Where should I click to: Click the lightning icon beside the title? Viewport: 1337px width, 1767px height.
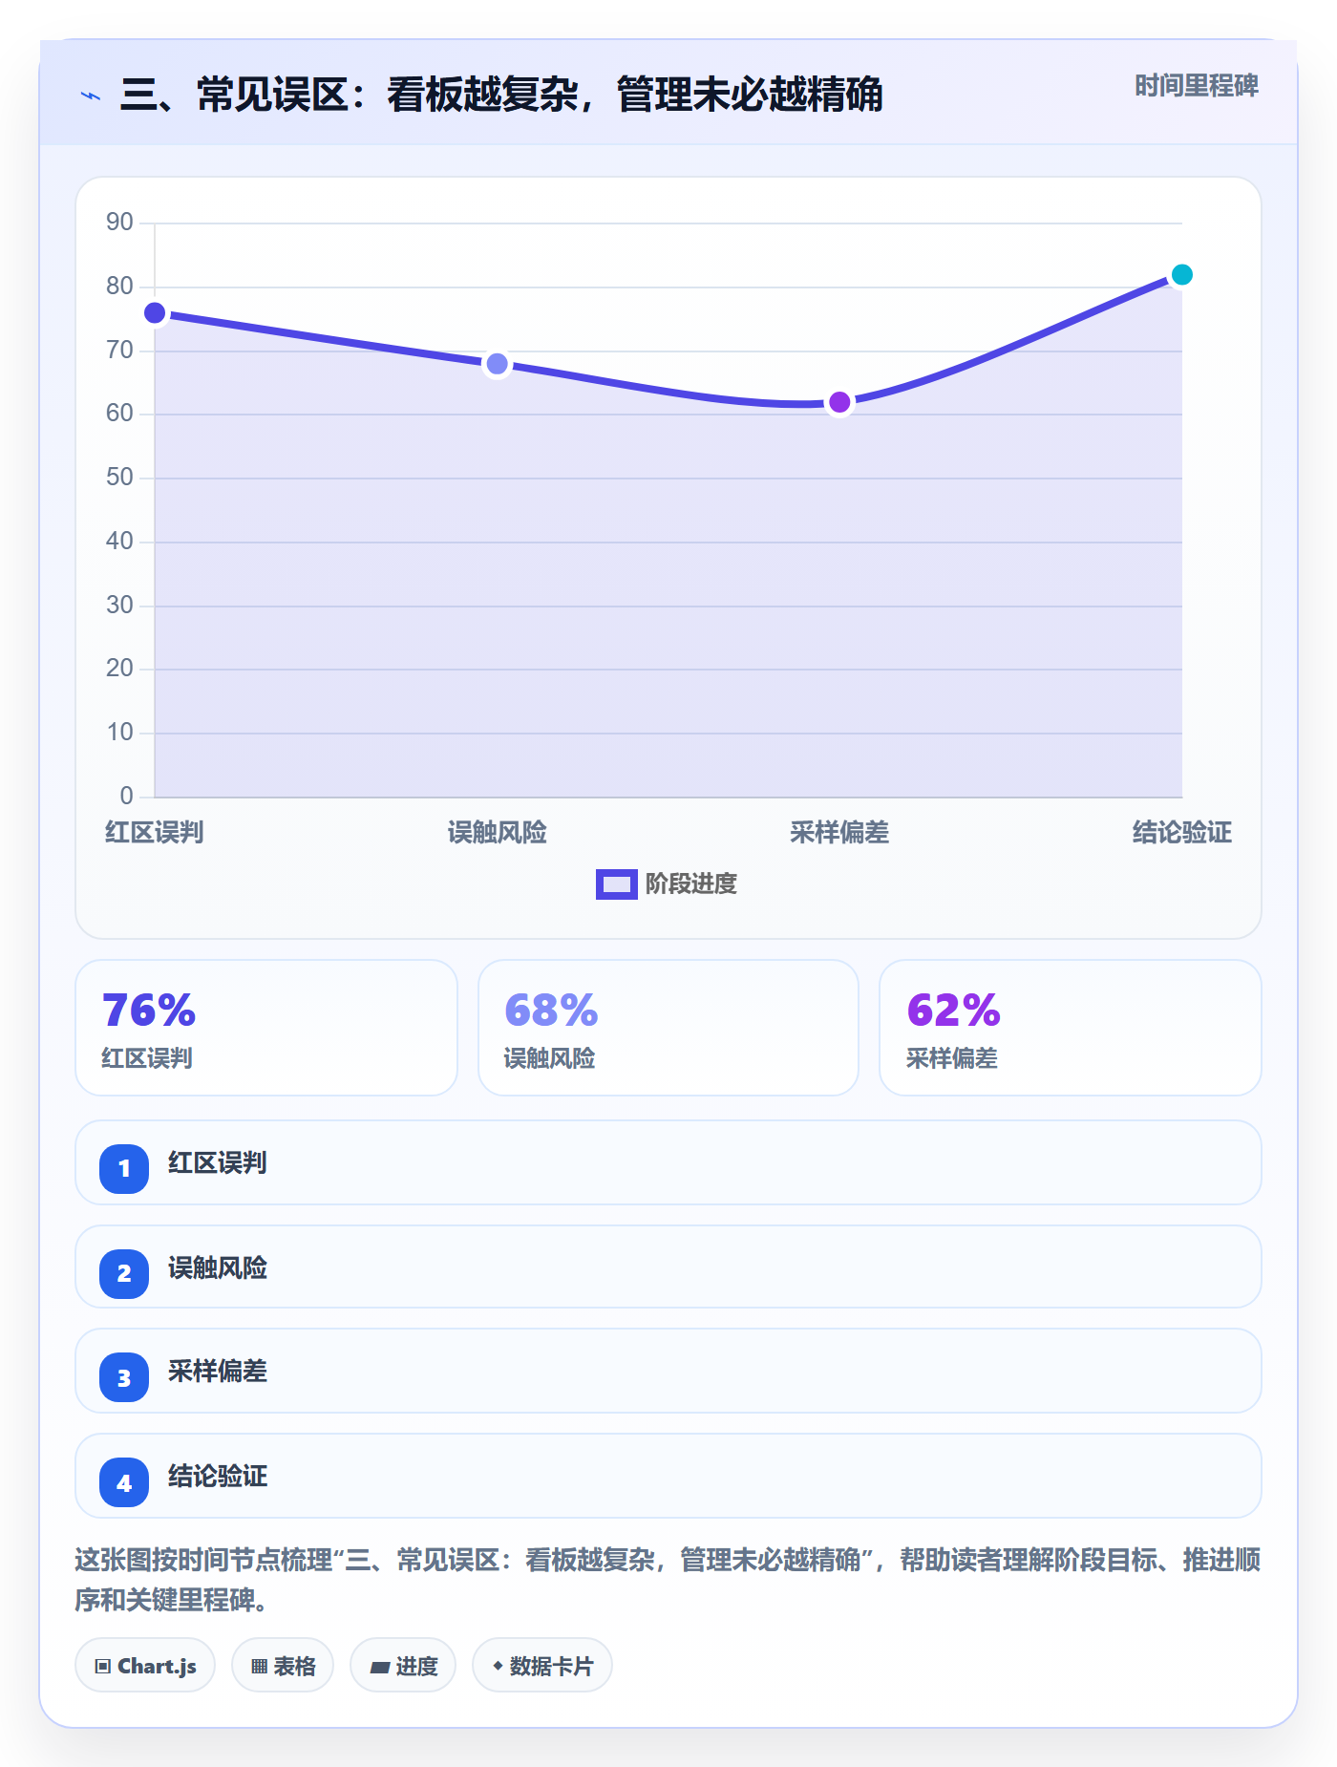pyautogui.click(x=91, y=96)
